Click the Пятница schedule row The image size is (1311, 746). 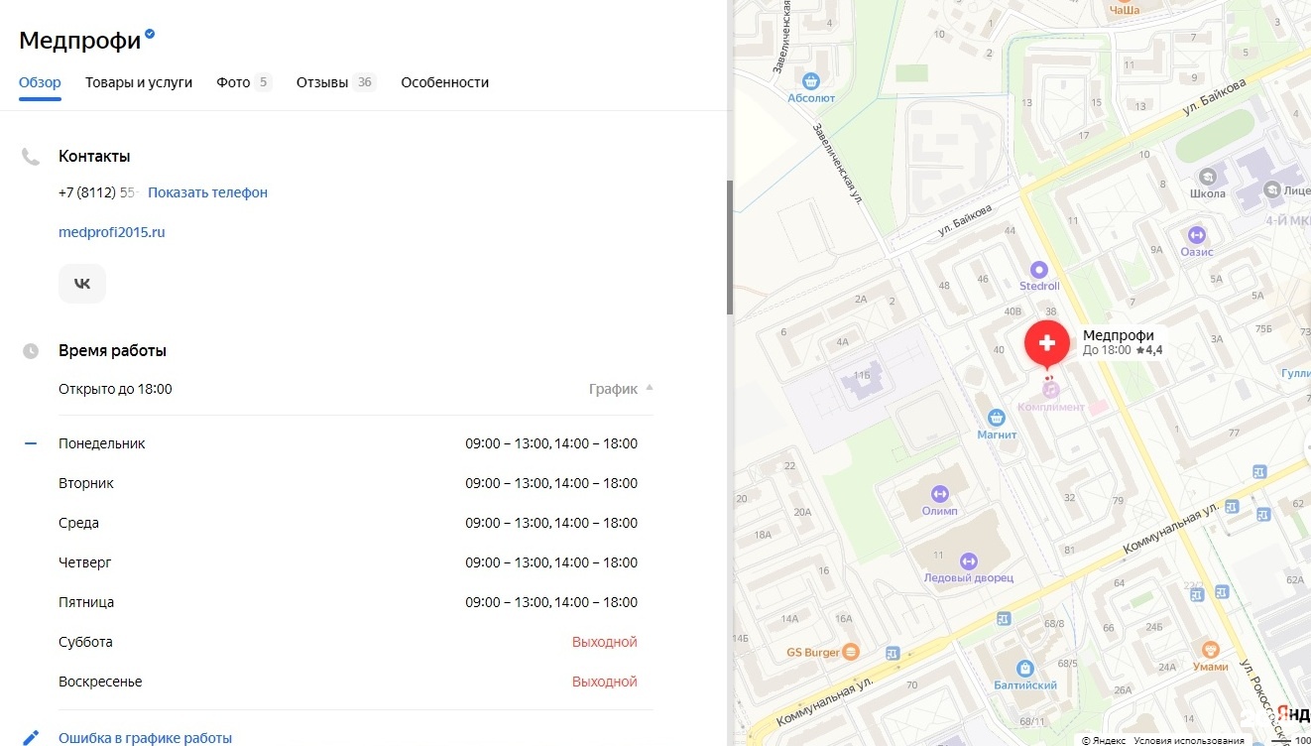click(x=348, y=602)
